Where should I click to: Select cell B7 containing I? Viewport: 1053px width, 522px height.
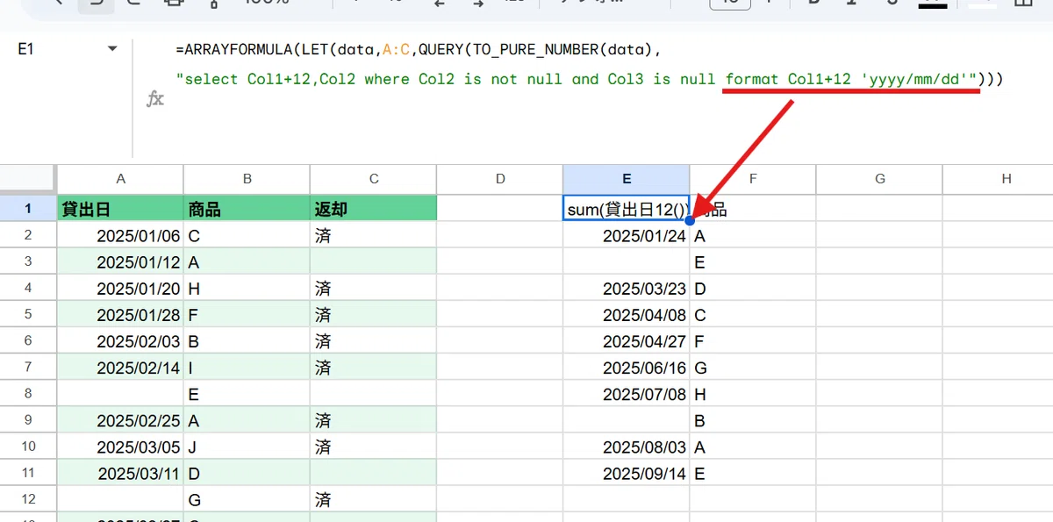click(x=247, y=368)
